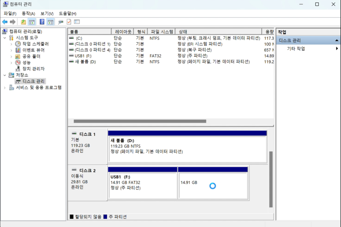Expand the 작업 스케줄러 node chevron

tap(11, 44)
